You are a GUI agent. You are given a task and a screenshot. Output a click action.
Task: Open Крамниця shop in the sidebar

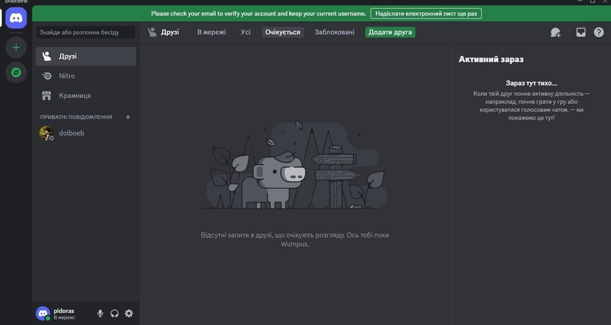click(86, 95)
